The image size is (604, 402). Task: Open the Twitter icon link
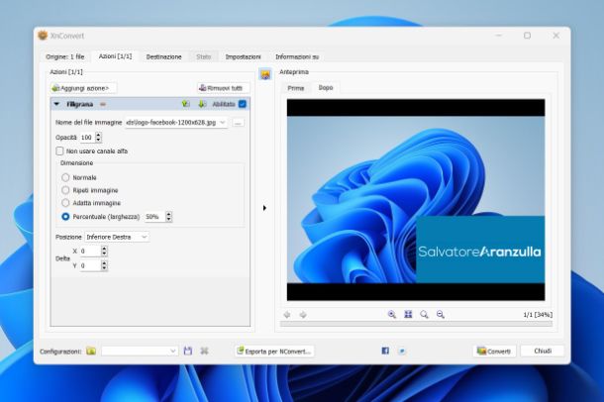coord(402,351)
